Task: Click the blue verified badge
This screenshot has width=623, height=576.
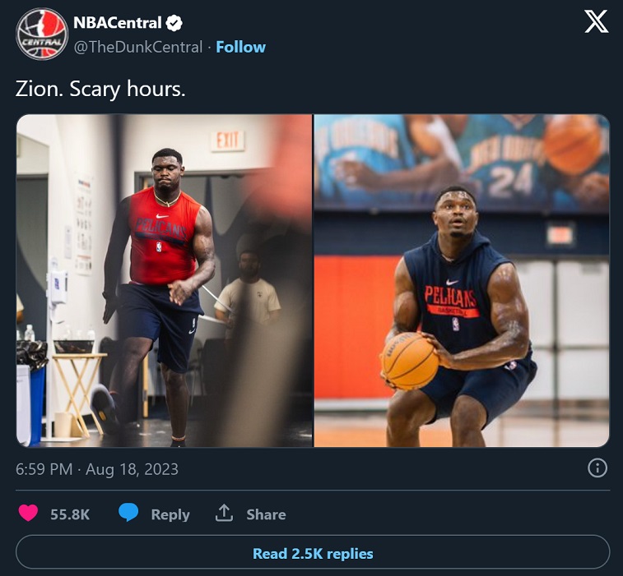Action: (x=175, y=23)
